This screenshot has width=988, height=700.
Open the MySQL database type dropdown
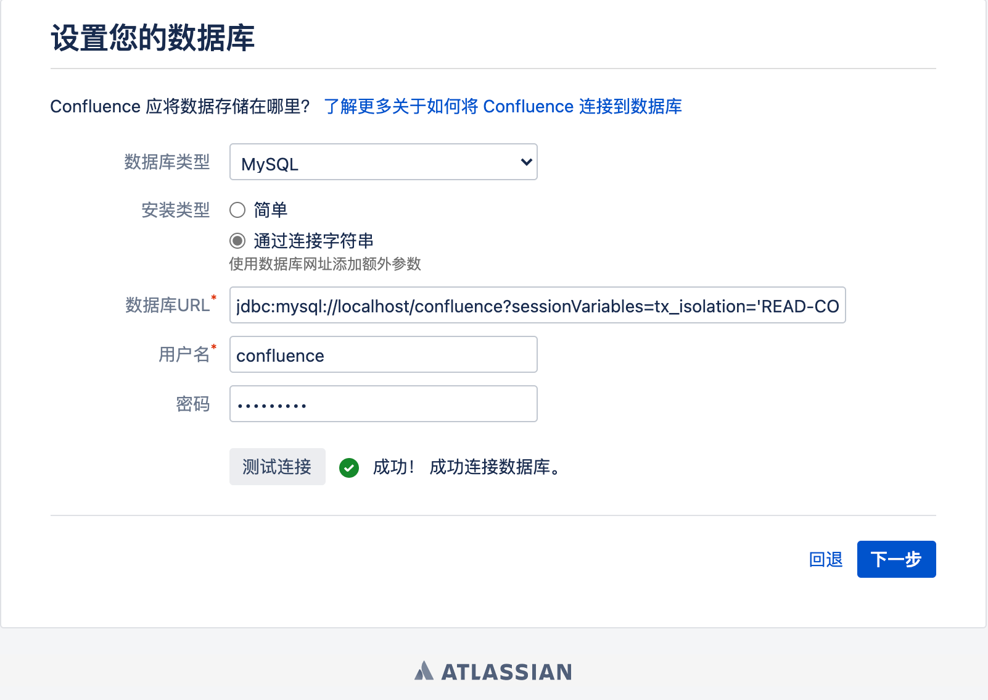384,162
